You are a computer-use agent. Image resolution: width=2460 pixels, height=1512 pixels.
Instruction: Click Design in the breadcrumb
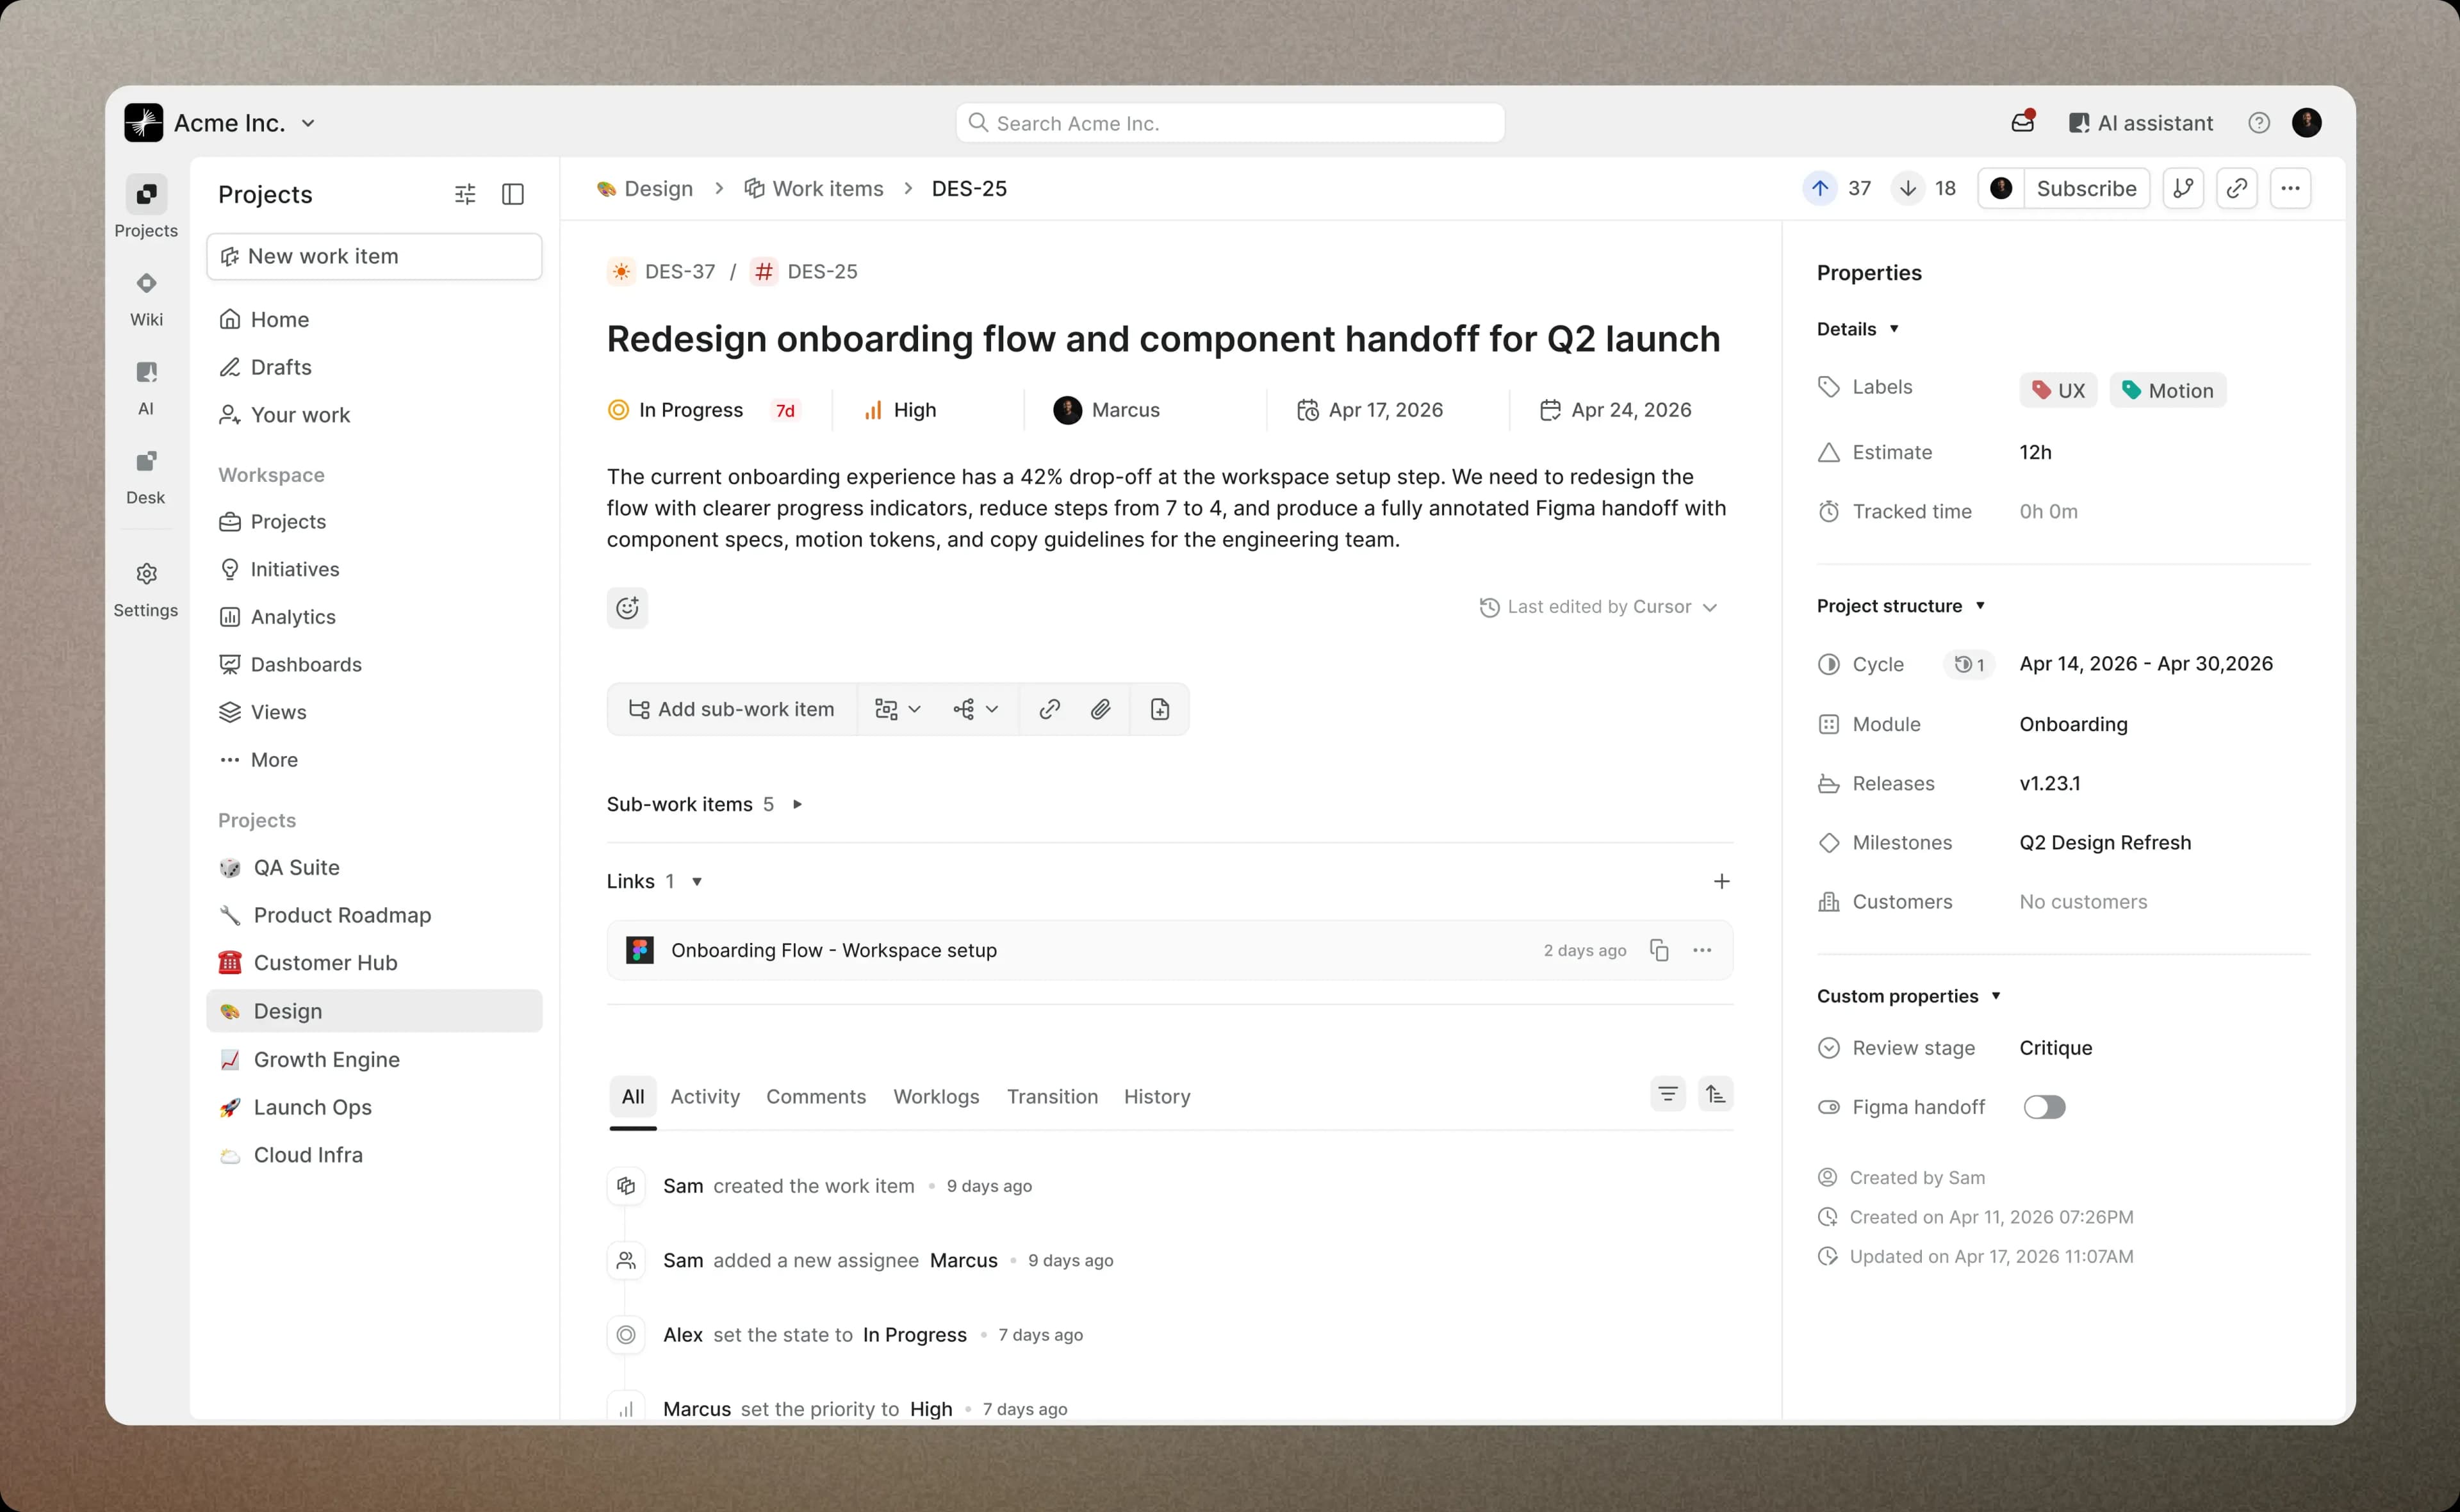[644, 188]
